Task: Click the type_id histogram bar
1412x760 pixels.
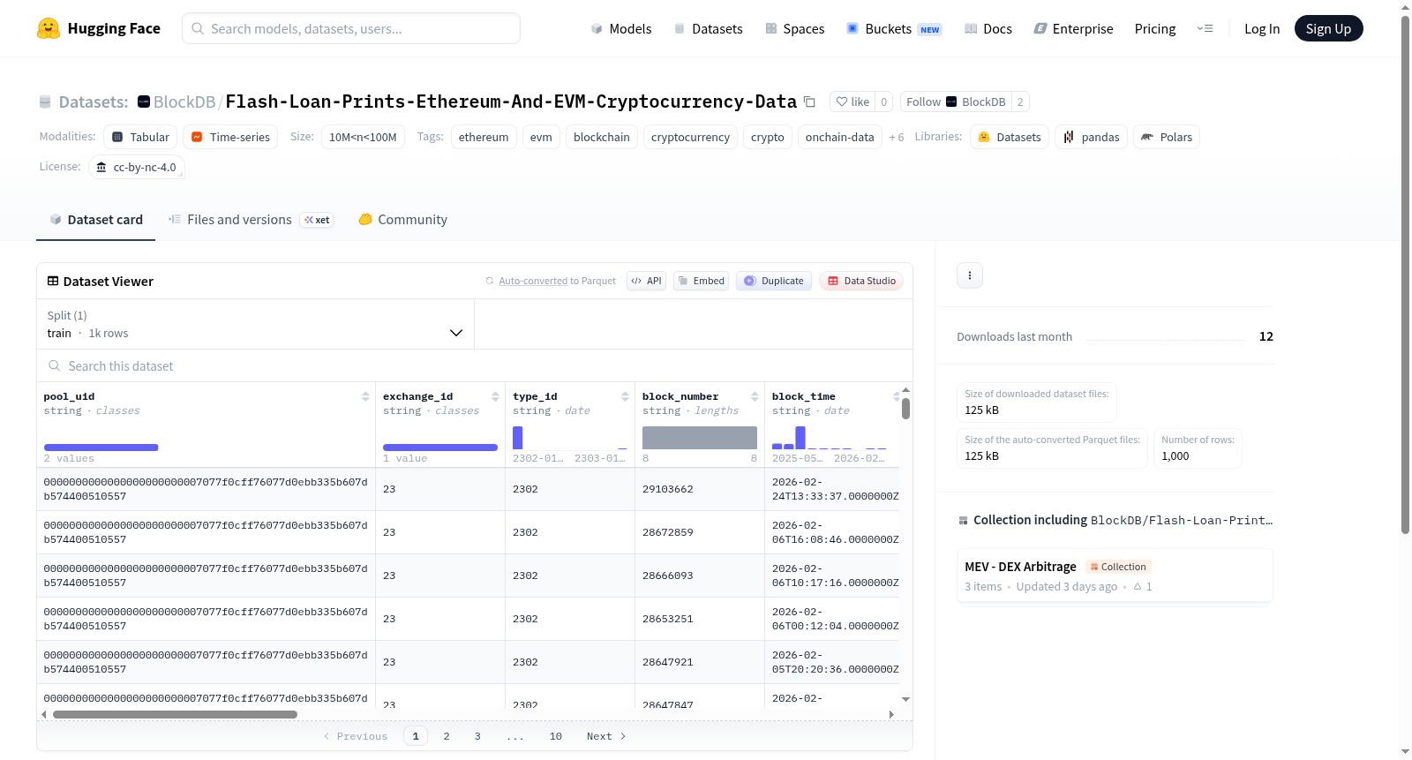Action: pos(518,438)
